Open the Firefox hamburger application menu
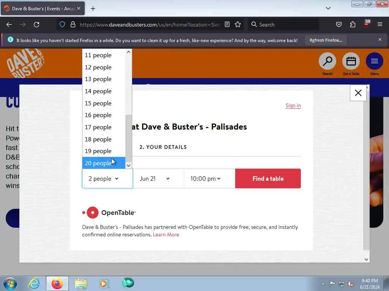389x291 pixels. tap(380, 25)
